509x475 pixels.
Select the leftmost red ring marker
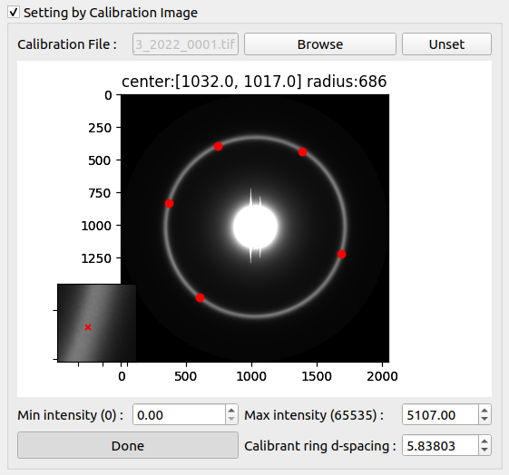pos(169,204)
